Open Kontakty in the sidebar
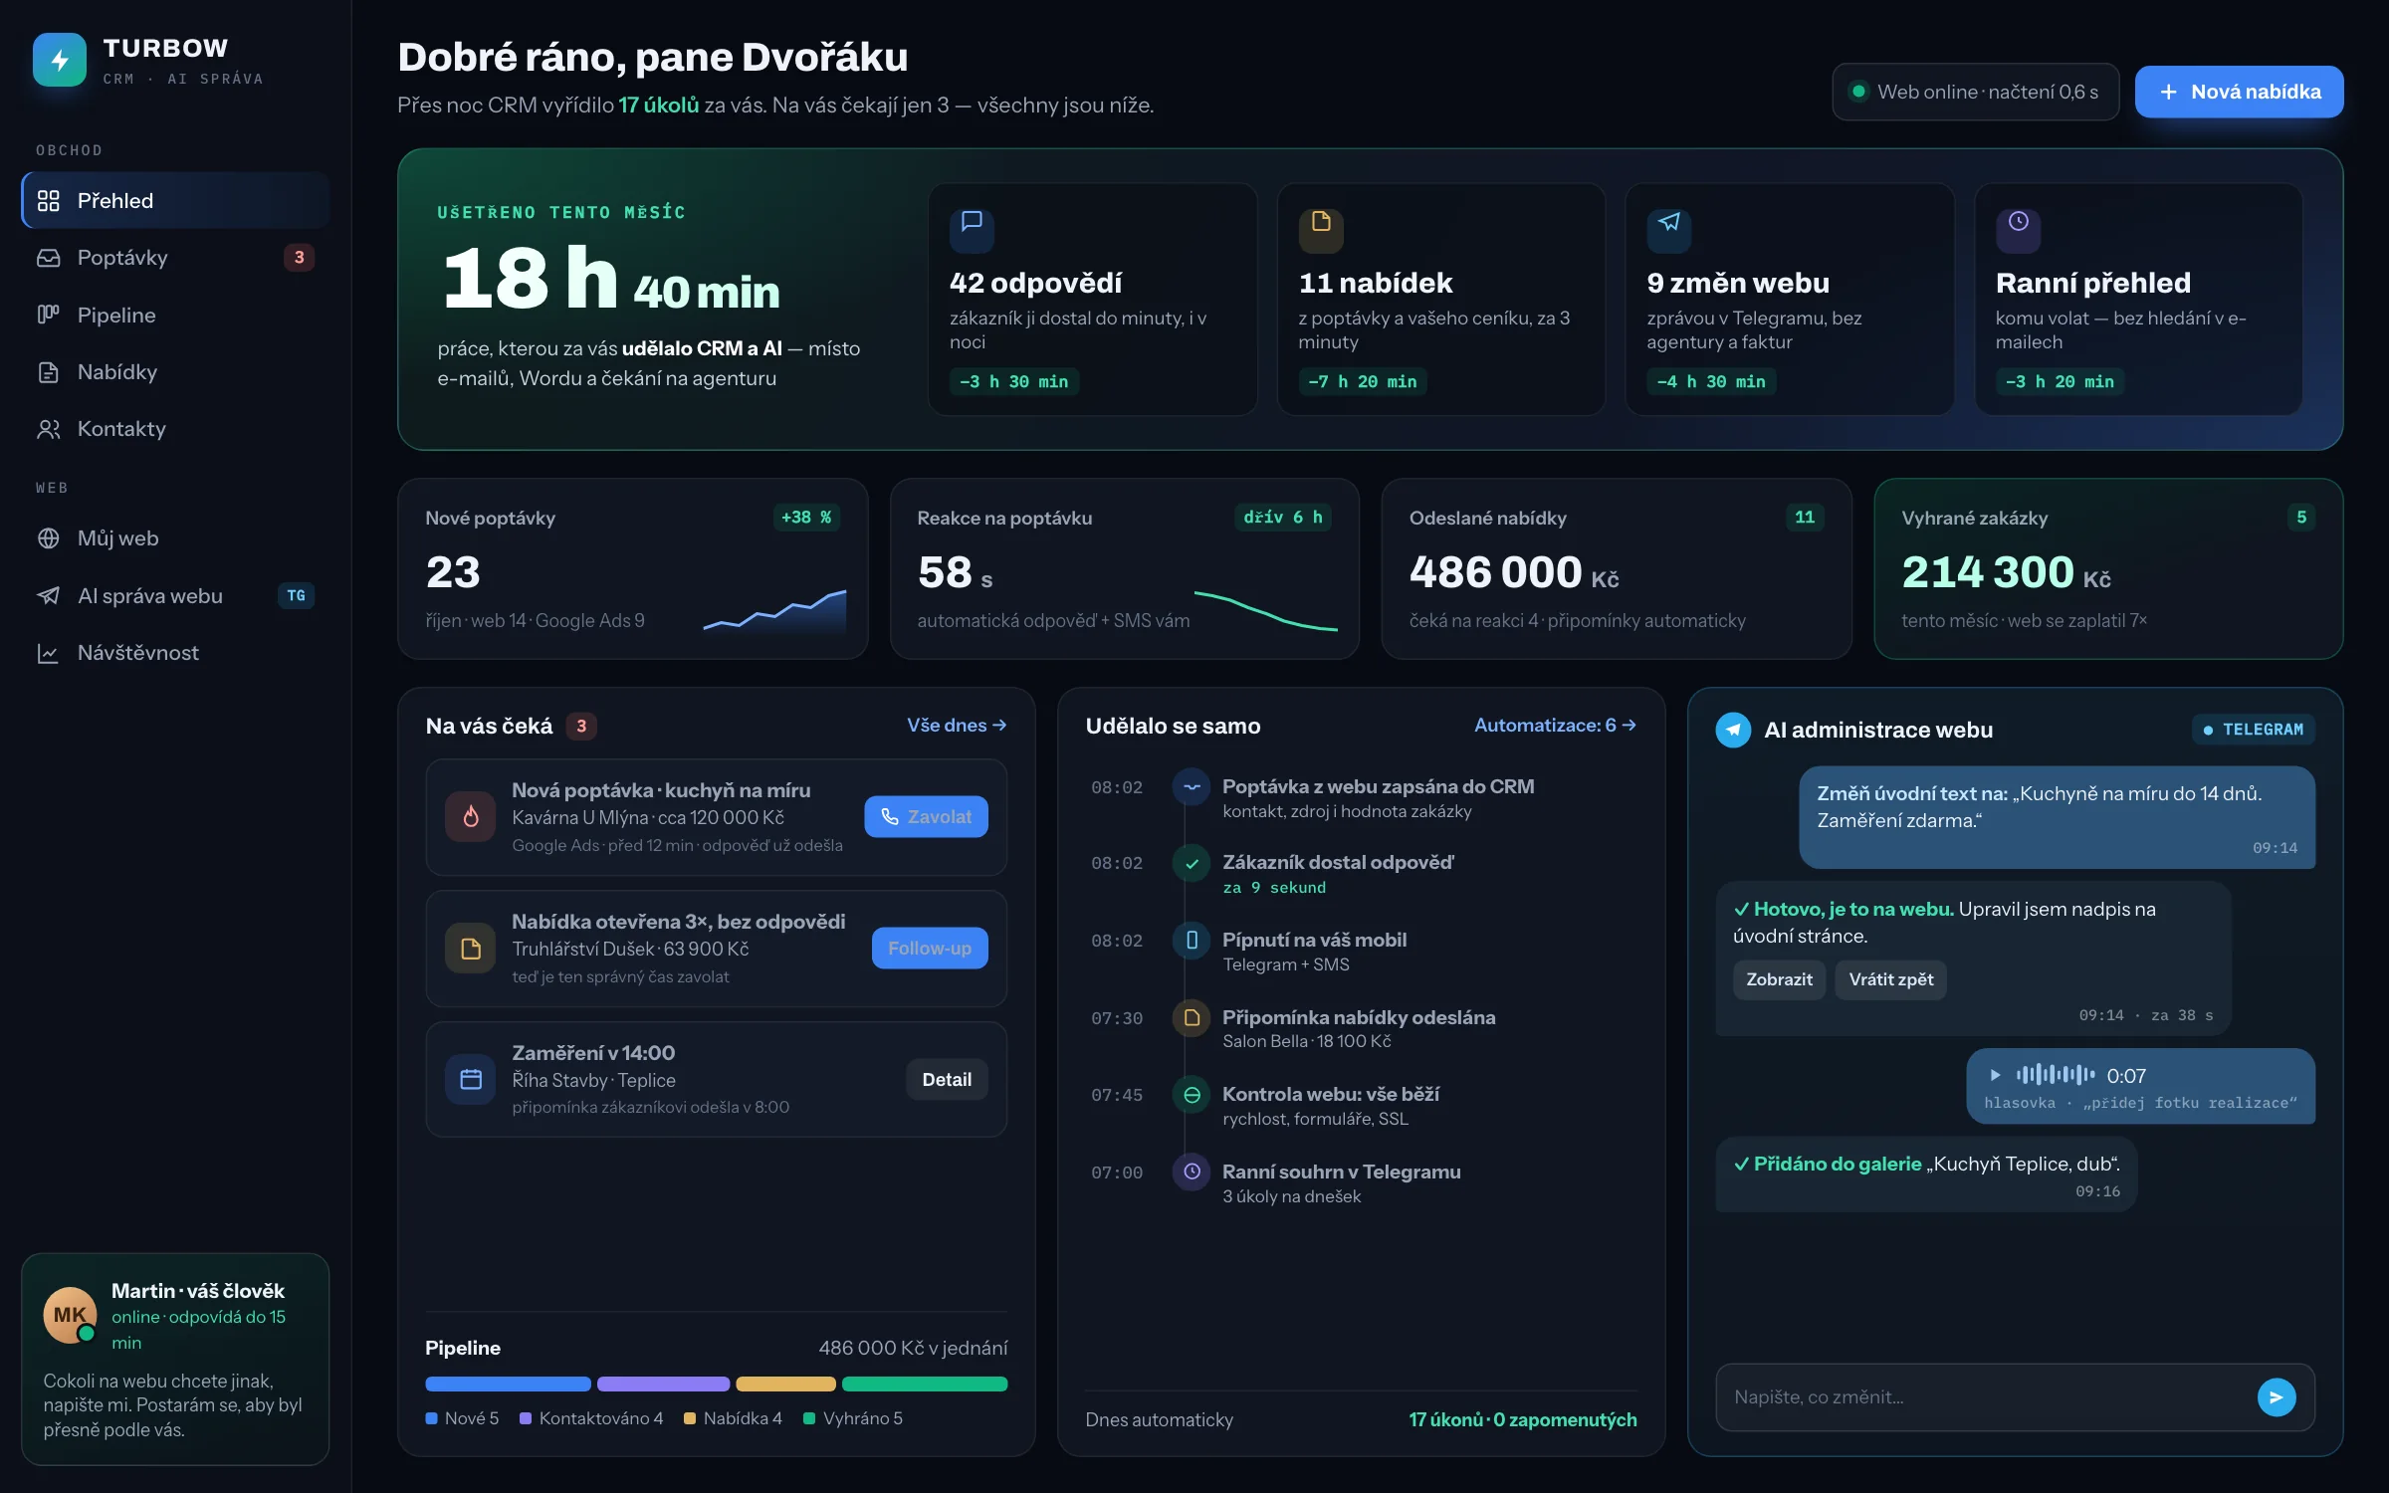Viewport: 2389px width, 1493px height. pos(175,429)
